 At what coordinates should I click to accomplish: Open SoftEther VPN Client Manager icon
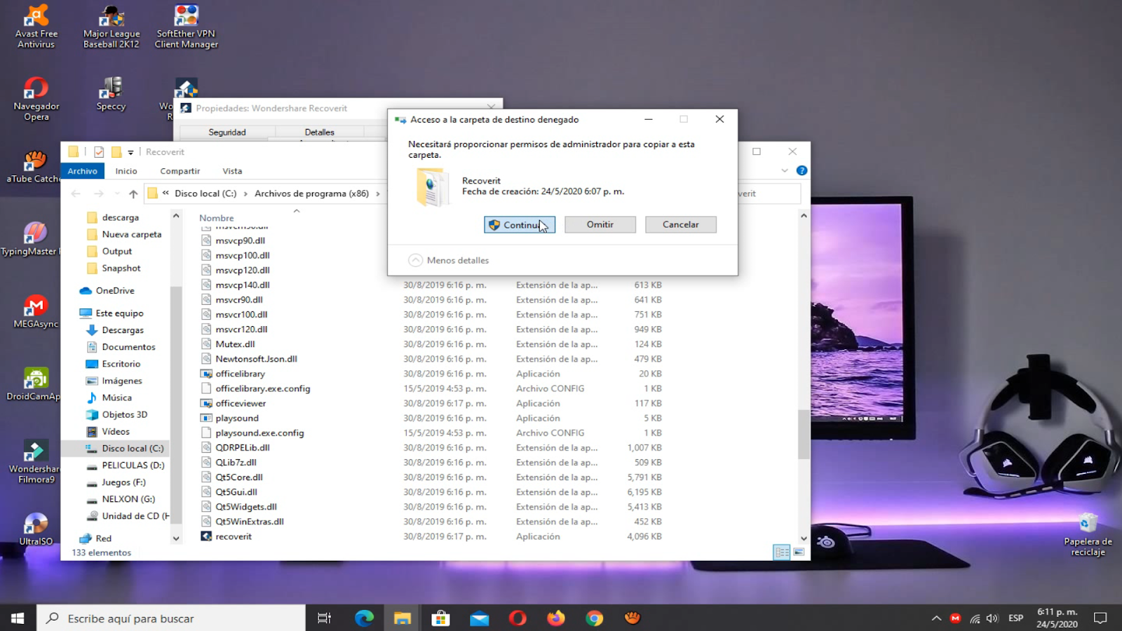point(186,27)
